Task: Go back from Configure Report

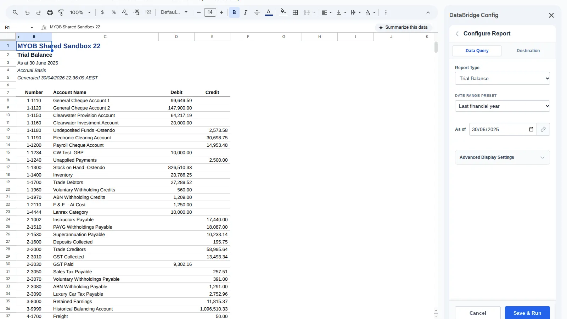Action: (x=457, y=34)
